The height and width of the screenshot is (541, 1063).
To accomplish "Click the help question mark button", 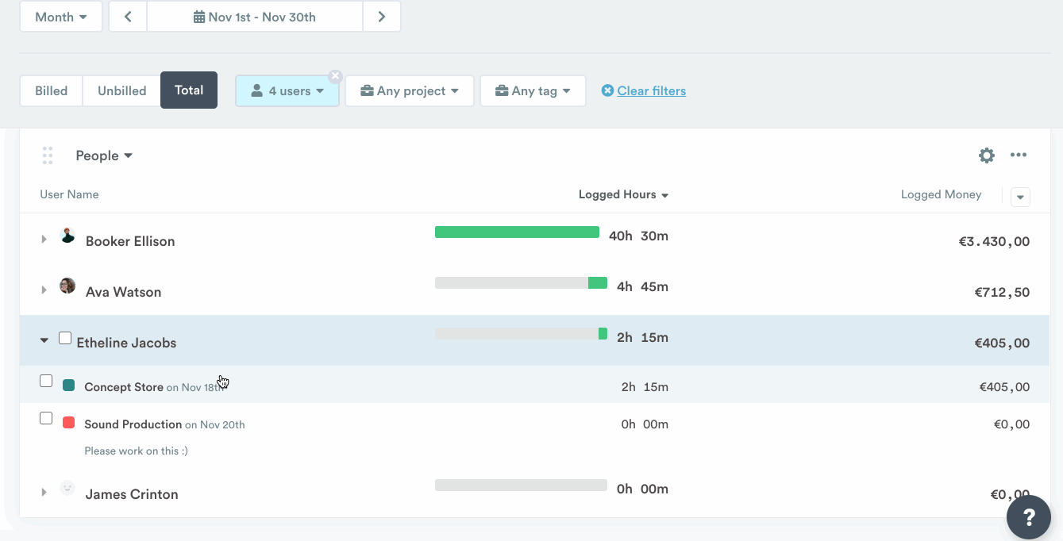I will coord(1028,517).
